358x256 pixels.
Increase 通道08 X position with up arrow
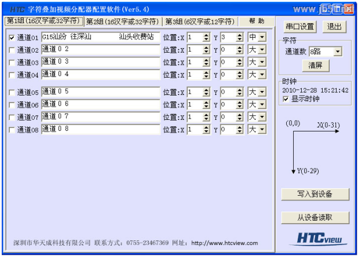[206, 127]
